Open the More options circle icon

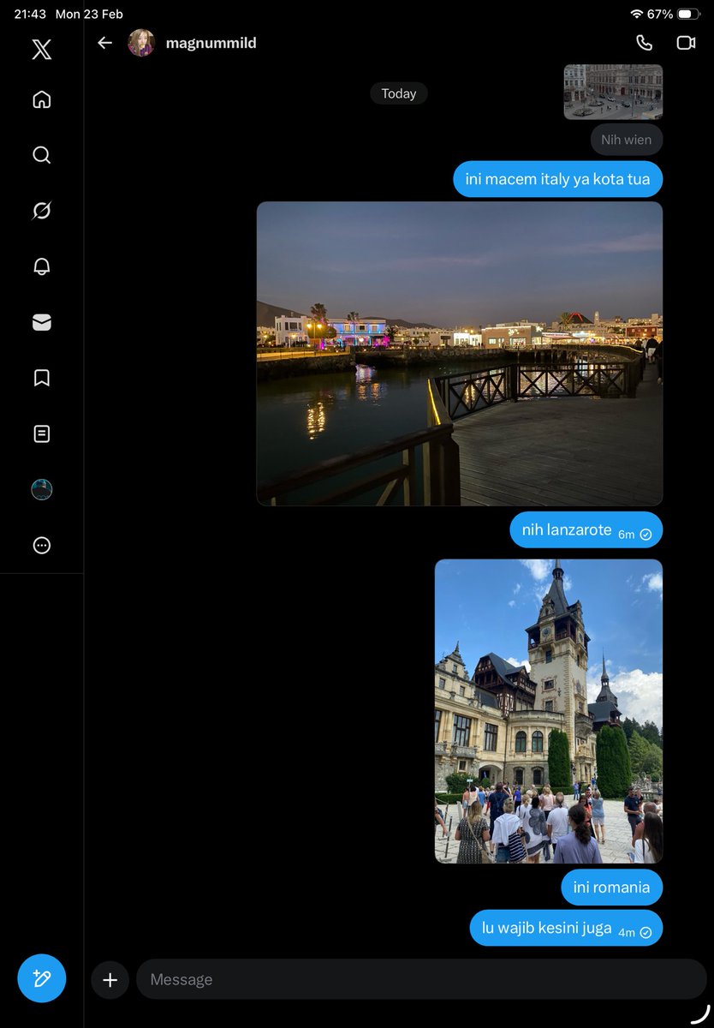tap(41, 545)
